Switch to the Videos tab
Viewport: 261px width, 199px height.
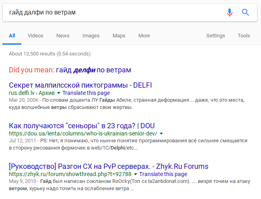[x=35, y=36]
